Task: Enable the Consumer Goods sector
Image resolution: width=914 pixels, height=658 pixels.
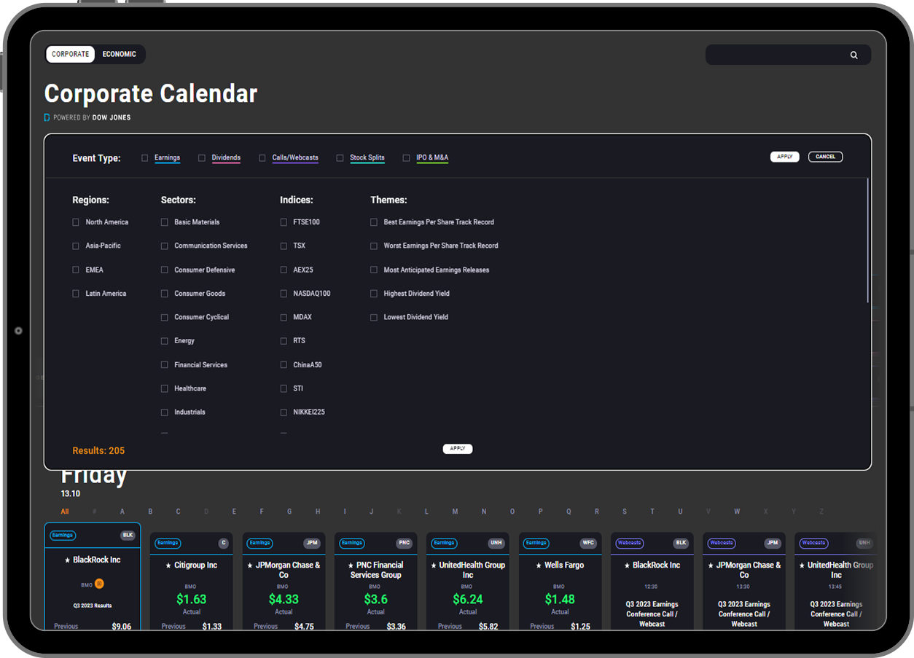Action: pyautogui.click(x=165, y=294)
